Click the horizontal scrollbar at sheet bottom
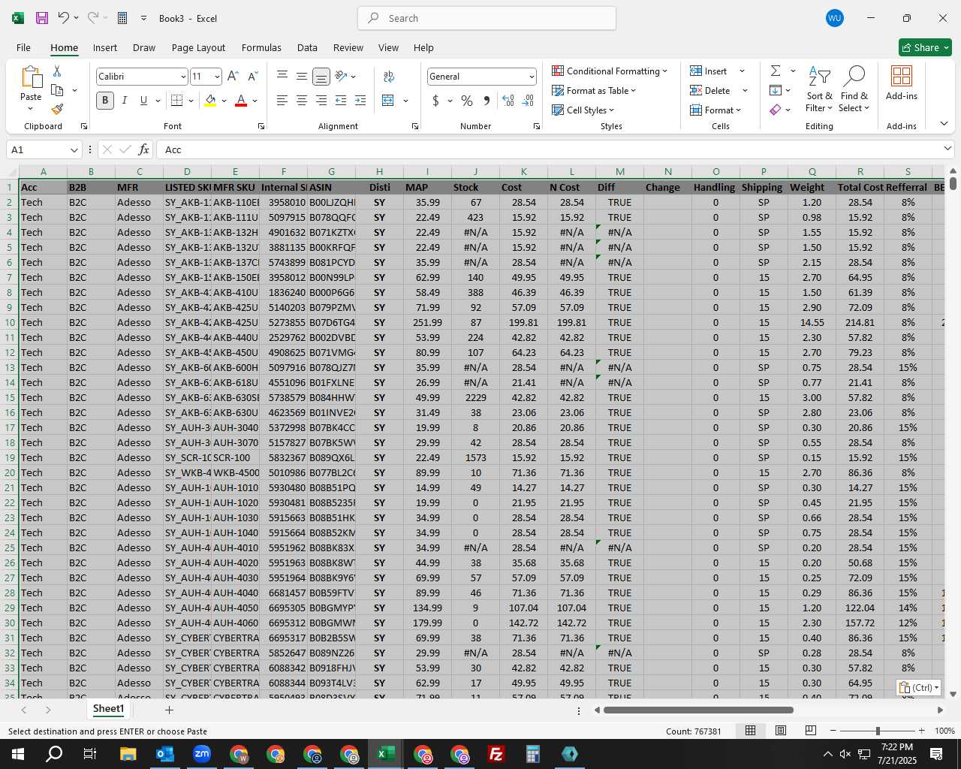The image size is (961, 769). coord(698,710)
